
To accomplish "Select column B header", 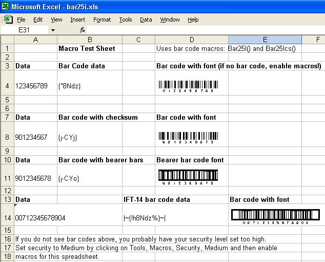I will 90,40.
